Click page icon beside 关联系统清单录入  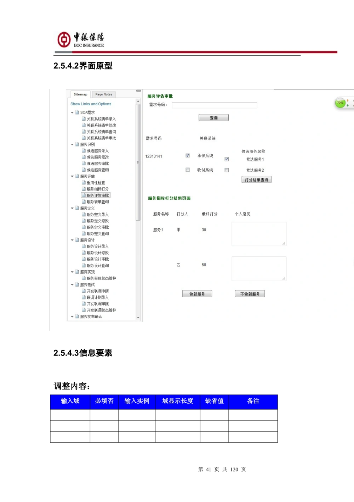coord(84,119)
